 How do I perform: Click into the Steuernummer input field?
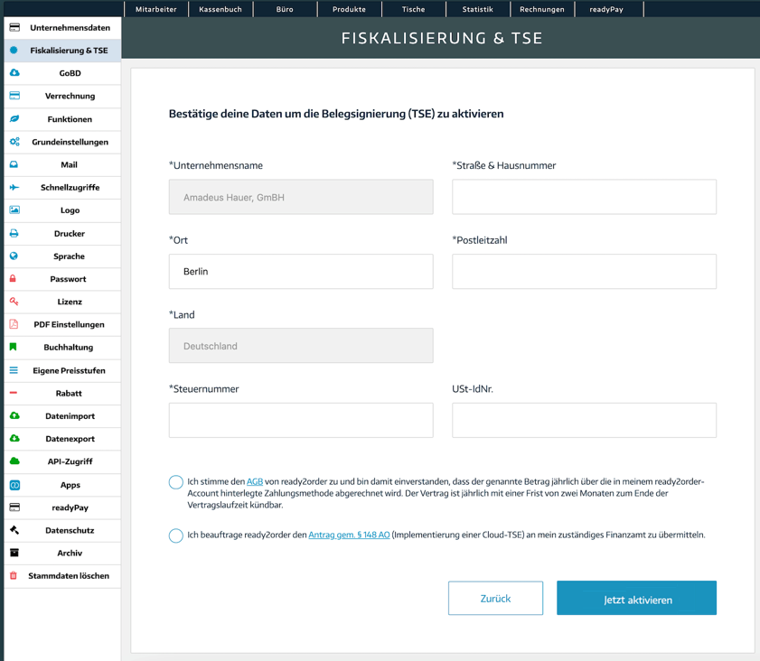coord(301,421)
